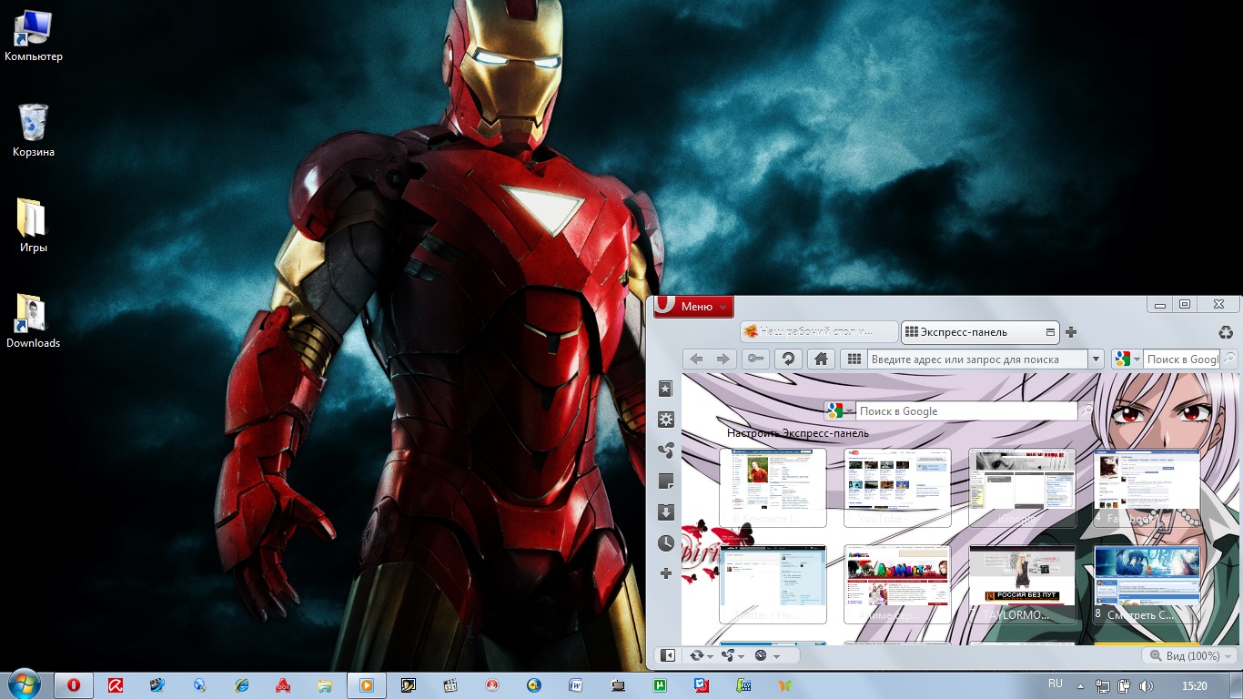Open Notes panel in Opera sidebar
This screenshot has width=1243, height=699.
coord(666,481)
